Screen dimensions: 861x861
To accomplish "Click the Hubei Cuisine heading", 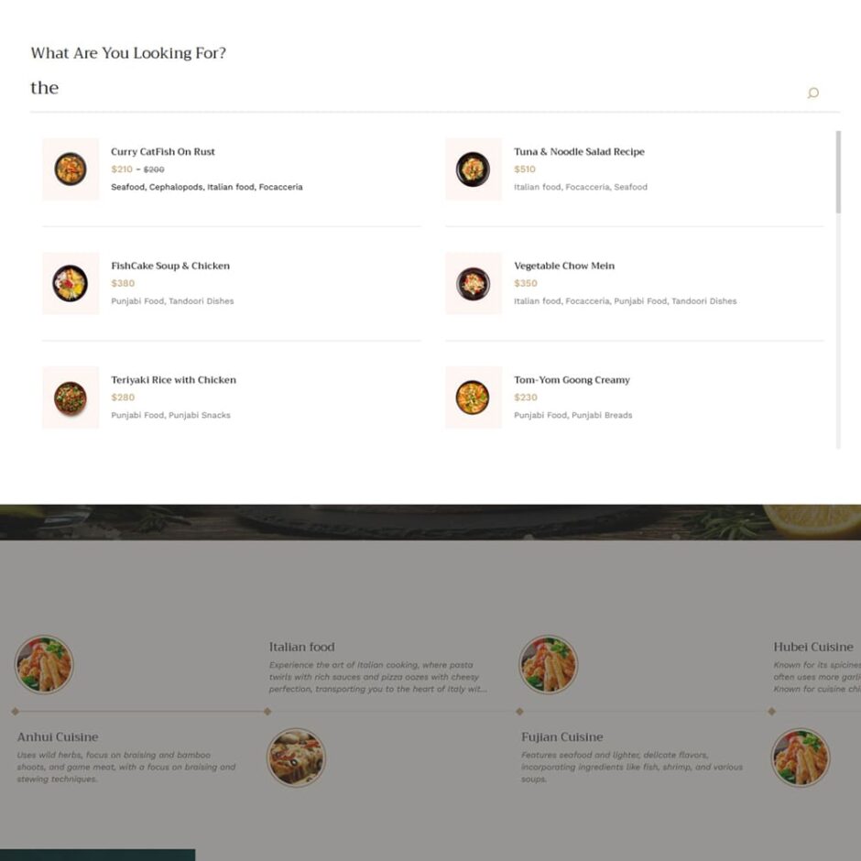I will click(813, 647).
